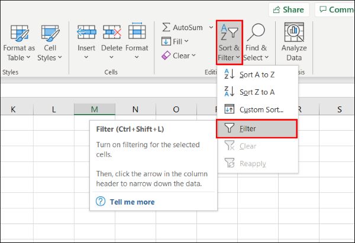
Task: Select column N header
Action: [135, 109]
